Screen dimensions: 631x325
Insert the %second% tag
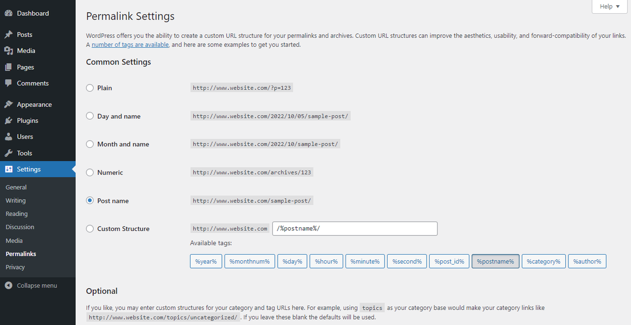pyautogui.click(x=407, y=261)
